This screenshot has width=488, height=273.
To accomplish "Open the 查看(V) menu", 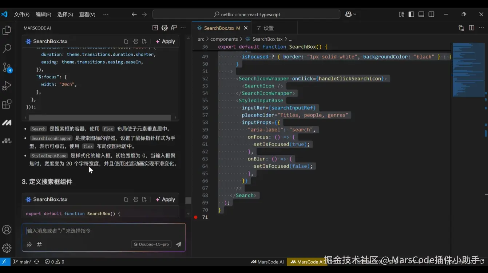I will (87, 15).
